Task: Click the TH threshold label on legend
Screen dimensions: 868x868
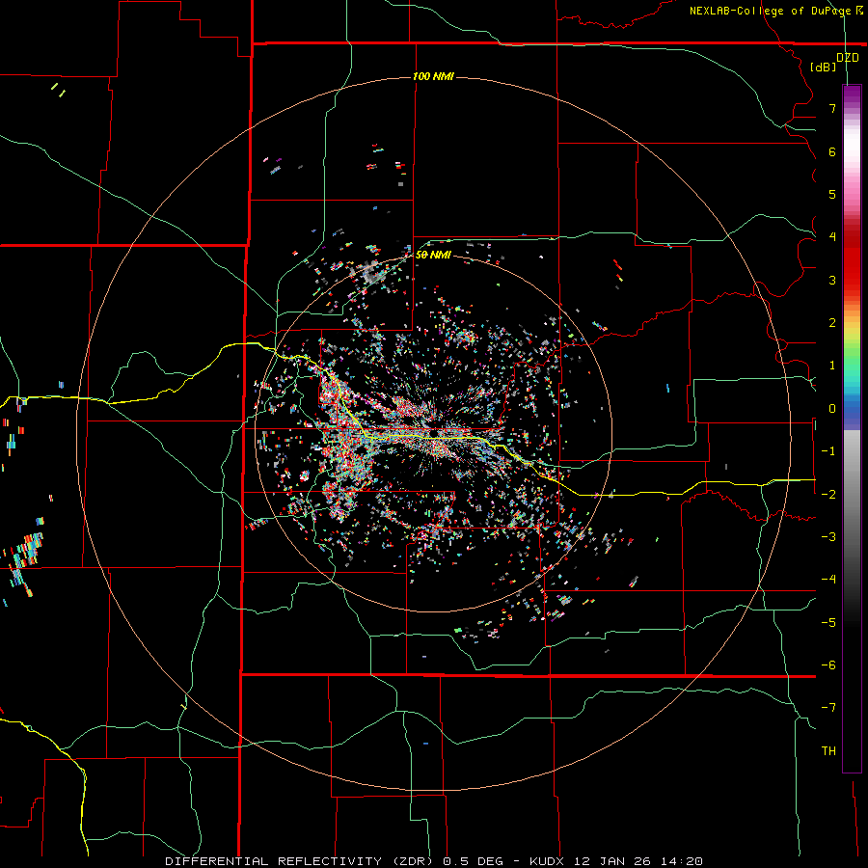Action: [x=828, y=751]
